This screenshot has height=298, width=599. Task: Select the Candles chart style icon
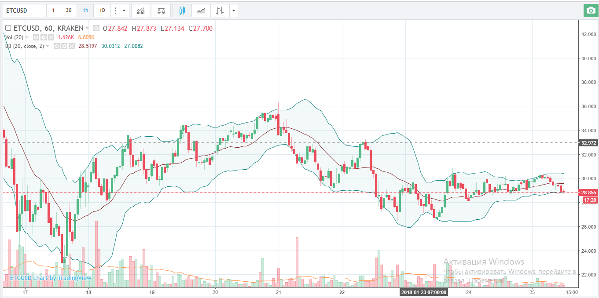coord(182,10)
